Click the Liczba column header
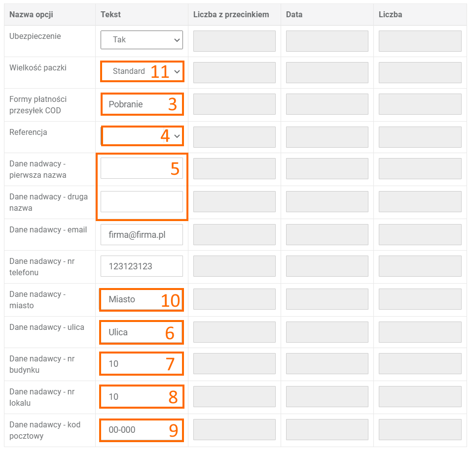This screenshot has height=451, width=471. (390, 14)
